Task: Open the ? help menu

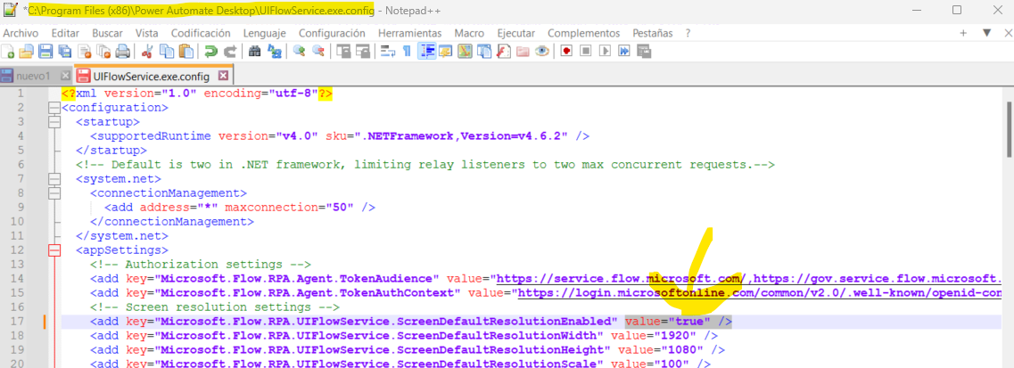Action: 688,33
